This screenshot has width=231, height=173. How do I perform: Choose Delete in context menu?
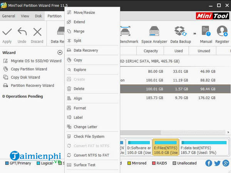pyautogui.click(x=92, y=89)
